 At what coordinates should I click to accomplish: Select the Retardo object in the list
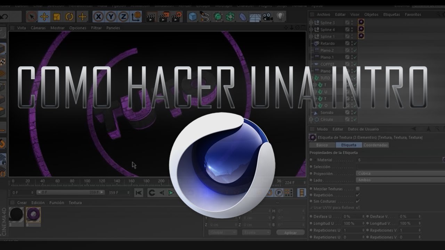click(x=327, y=43)
